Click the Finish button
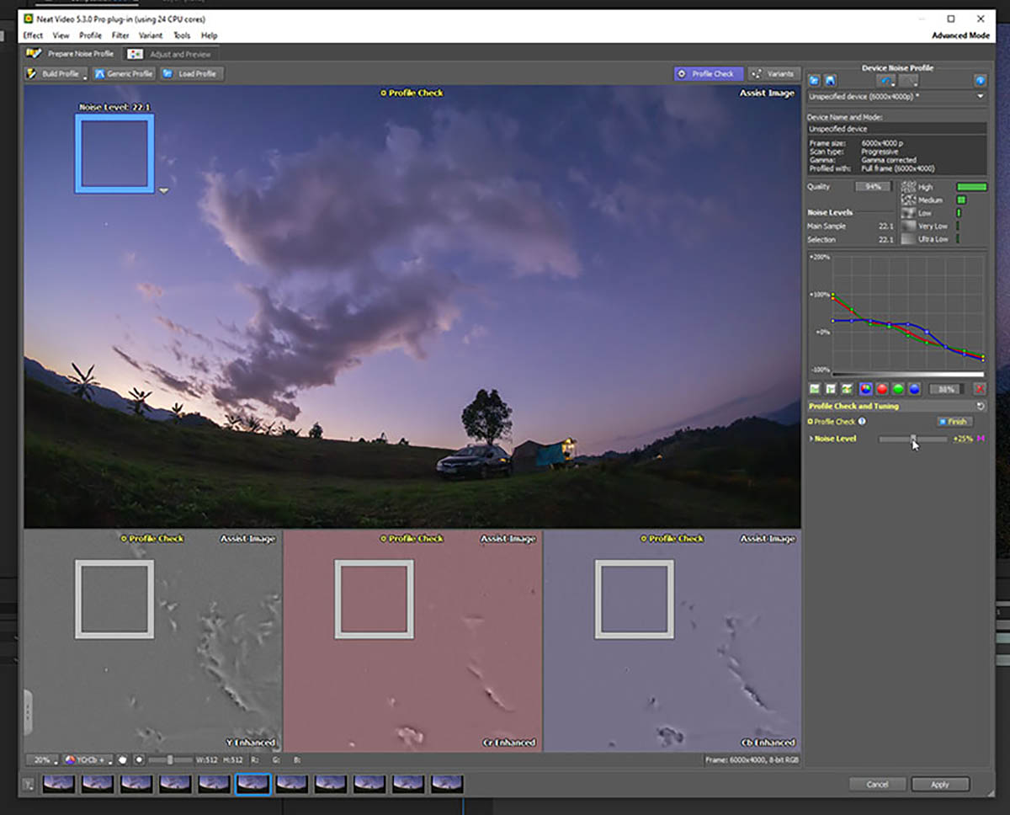The width and height of the screenshot is (1010, 815). 954,422
